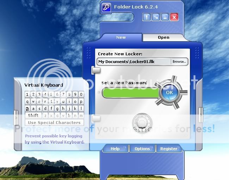Click the combination lock dial icon
Viewport: 229px width, 180px height.
coord(142,123)
